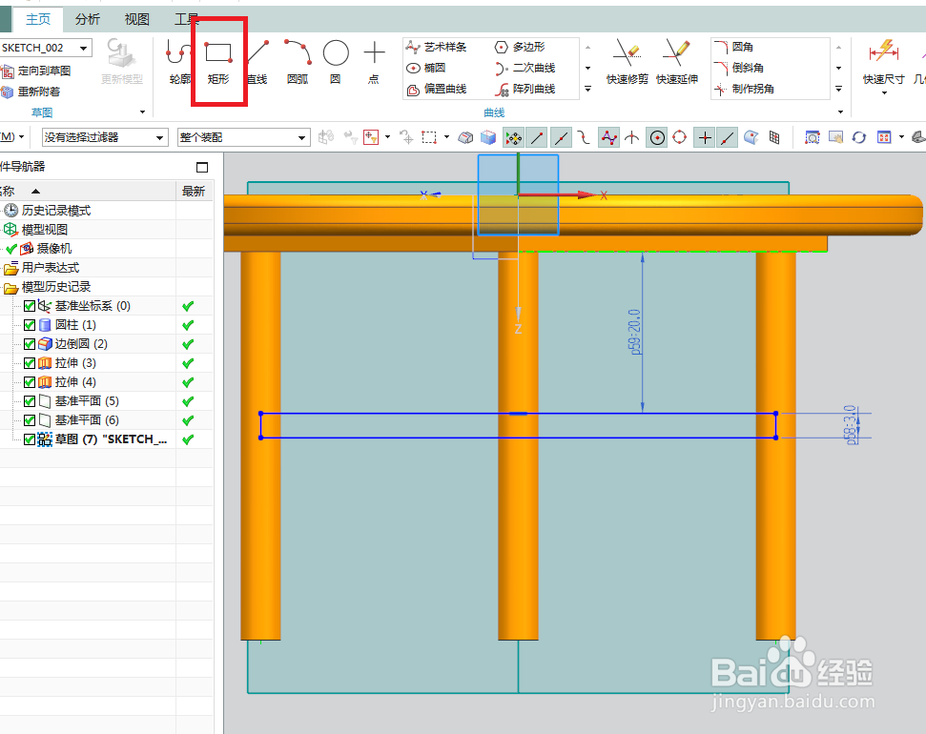Click the rectangle selection marquee icon
This screenshot has width=926, height=734.
429,137
